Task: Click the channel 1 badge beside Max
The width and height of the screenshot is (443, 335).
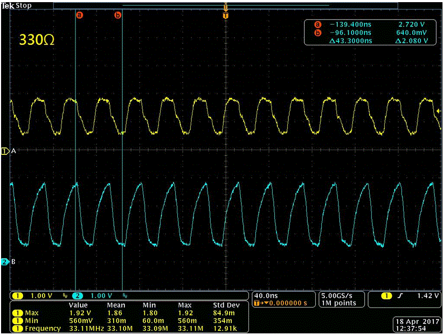Action: (x=18, y=313)
